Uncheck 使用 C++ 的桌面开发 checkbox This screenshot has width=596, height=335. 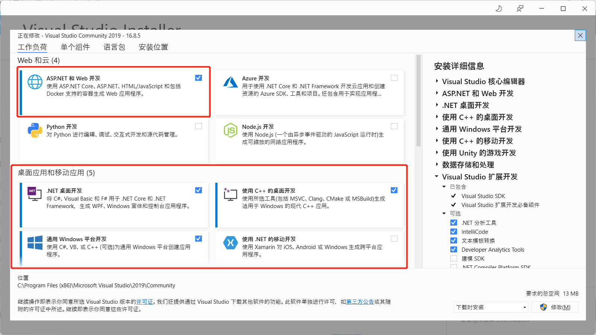394,190
